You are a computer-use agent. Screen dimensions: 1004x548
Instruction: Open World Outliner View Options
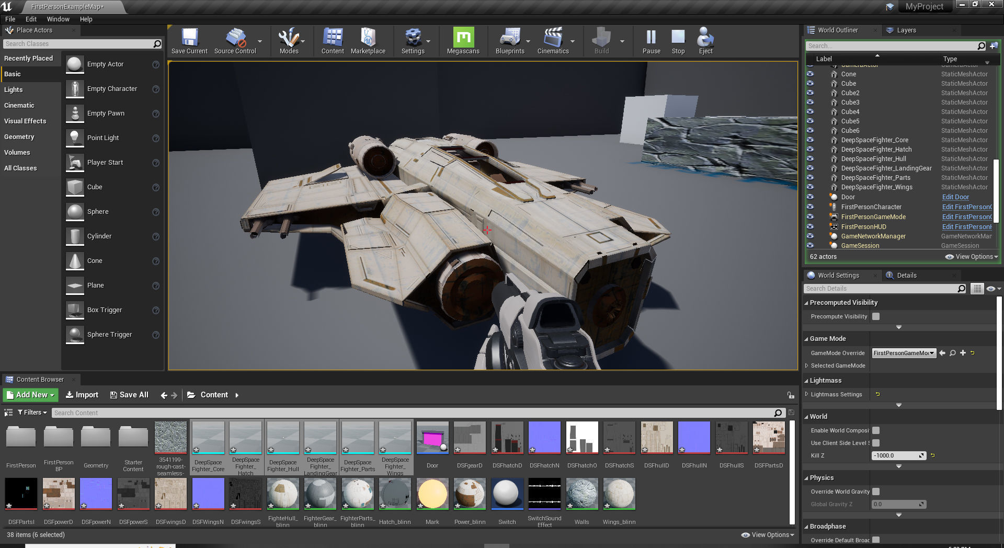click(x=972, y=257)
